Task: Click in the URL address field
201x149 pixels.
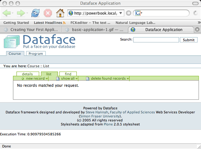Action: click(96, 13)
